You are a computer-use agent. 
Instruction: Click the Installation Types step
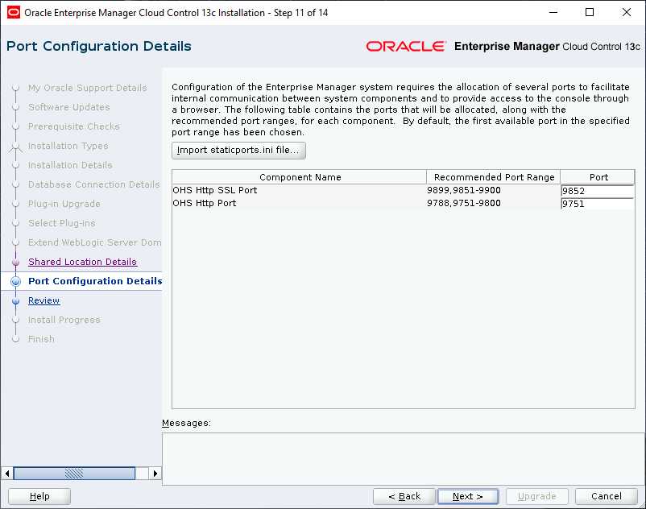68,146
